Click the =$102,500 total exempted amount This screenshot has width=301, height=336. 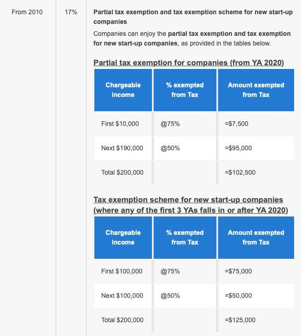pyautogui.click(x=240, y=172)
